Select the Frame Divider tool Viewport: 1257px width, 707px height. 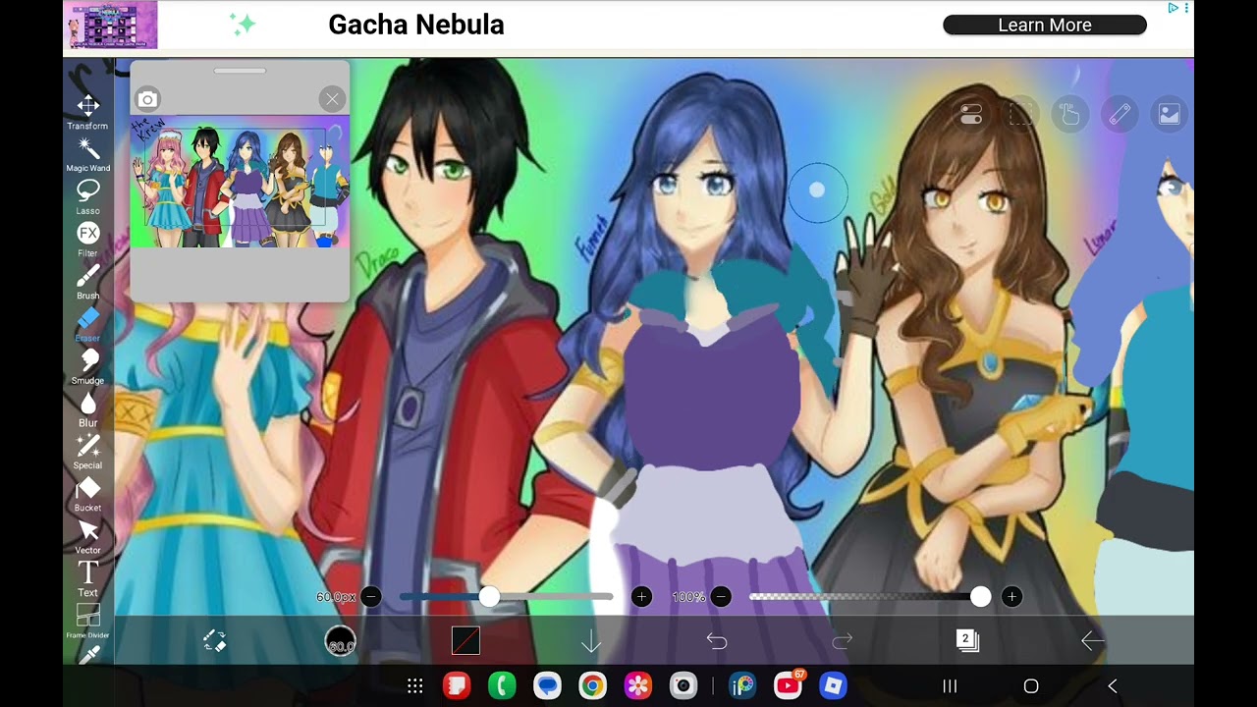(x=87, y=621)
